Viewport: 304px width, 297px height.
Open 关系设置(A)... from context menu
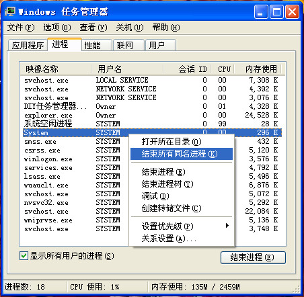(x=182, y=239)
